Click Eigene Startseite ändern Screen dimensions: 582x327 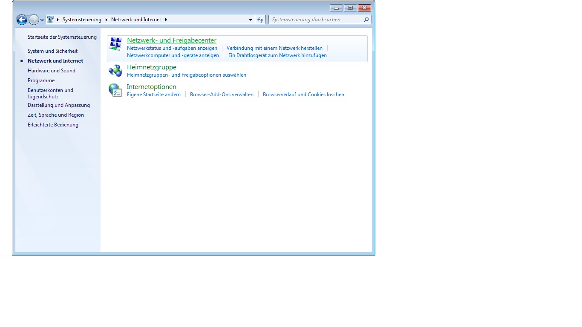(154, 95)
